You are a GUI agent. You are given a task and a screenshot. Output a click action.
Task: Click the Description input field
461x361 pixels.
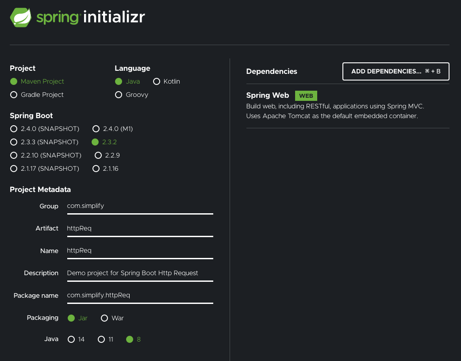tap(140, 273)
